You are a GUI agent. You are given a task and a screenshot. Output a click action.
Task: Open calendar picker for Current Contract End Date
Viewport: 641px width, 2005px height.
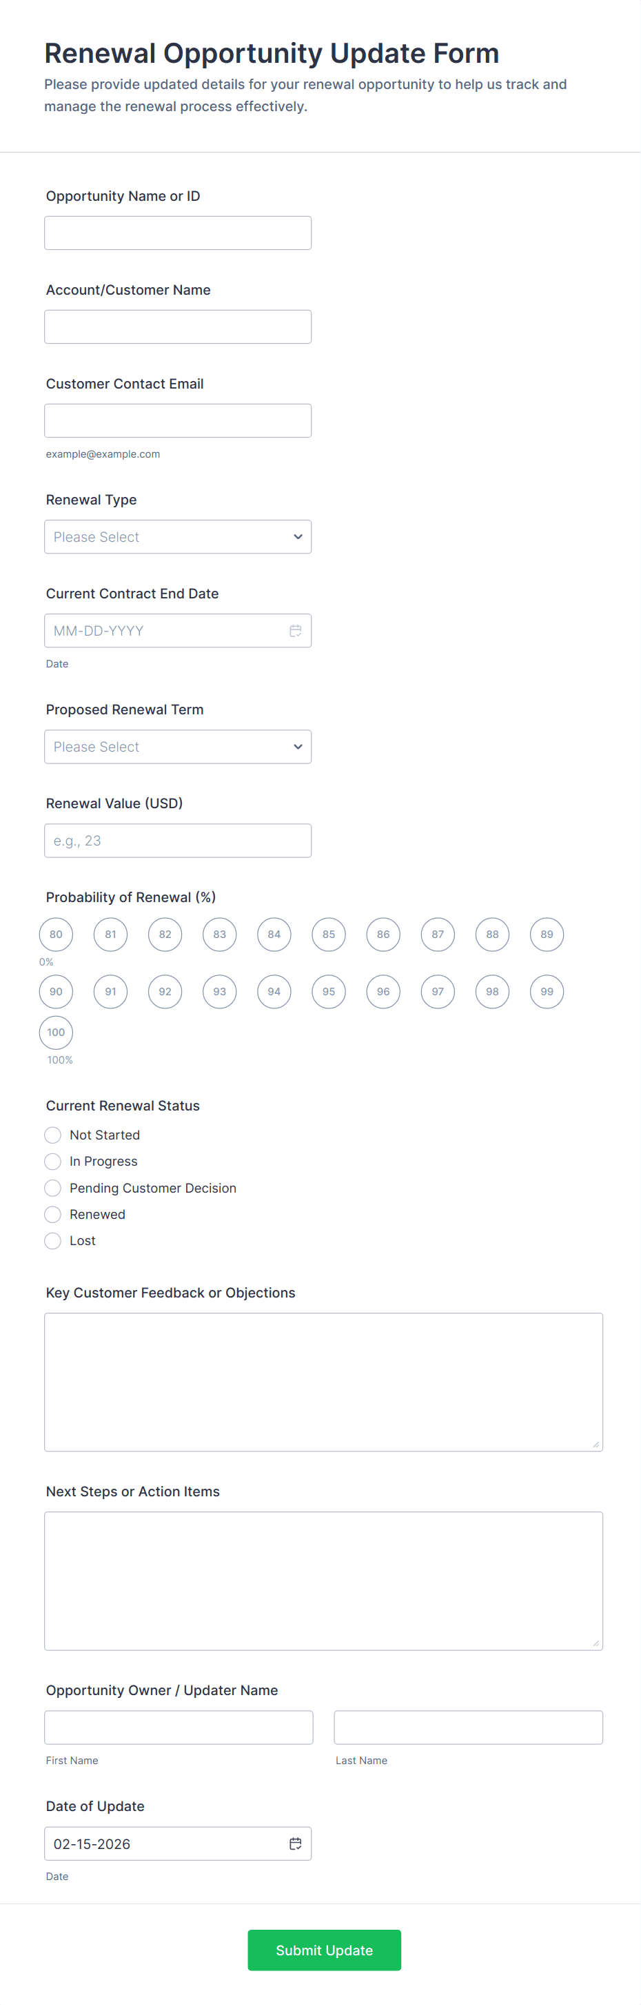295,632
